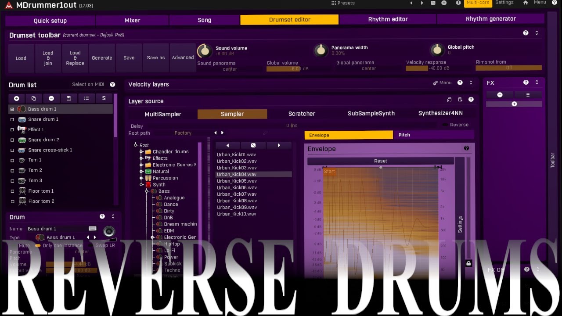562x316 pixels.
Task: Add a new drum in Drum list
Action: tap(16, 98)
